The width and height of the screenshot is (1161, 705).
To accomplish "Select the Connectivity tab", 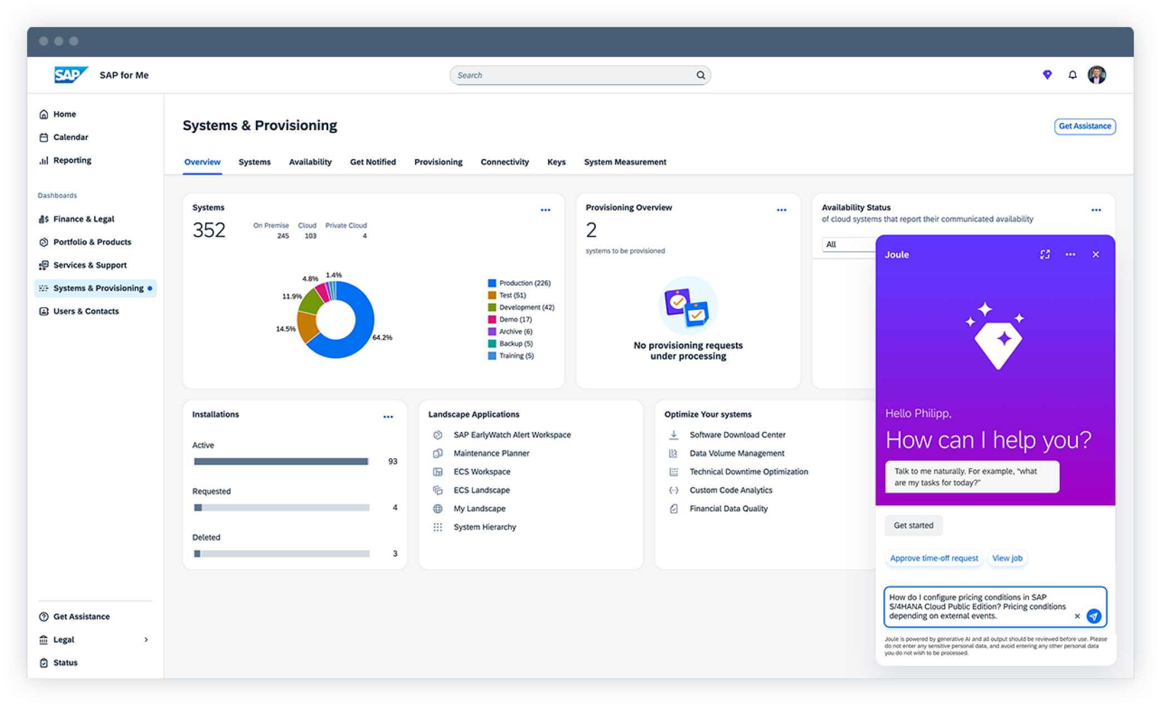I will [504, 162].
